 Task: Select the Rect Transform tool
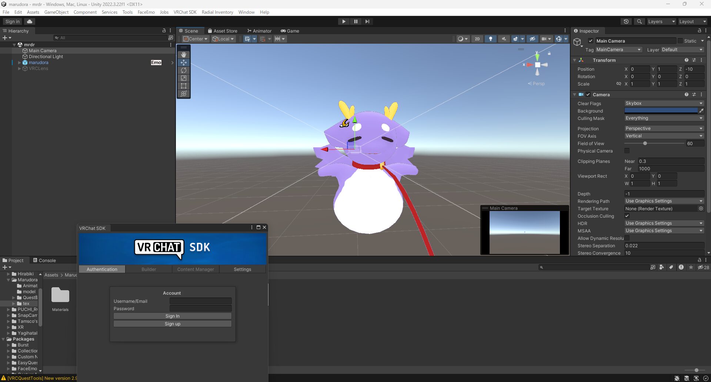click(183, 86)
